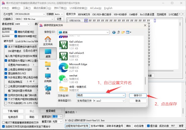Toggle 清除EEPROM缓冲区 checkbox
This screenshot has width=186, height=130.
tap(16, 36)
